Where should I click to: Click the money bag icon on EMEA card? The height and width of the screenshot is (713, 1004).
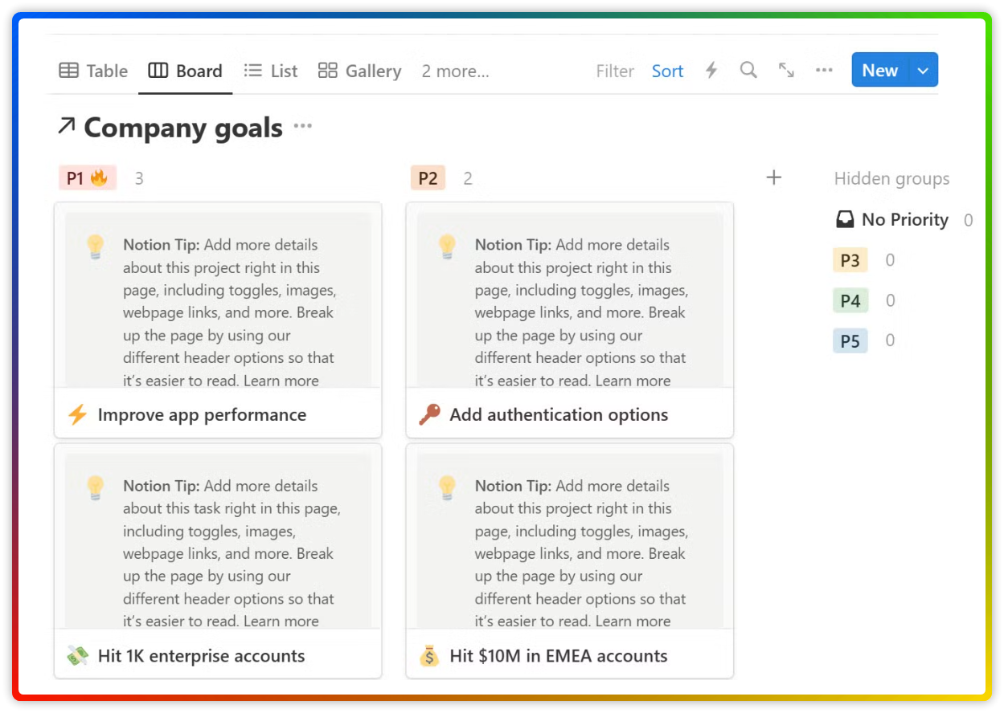[x=430, y=656]
